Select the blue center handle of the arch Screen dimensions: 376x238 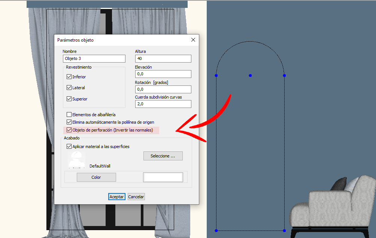pos(250,76)
